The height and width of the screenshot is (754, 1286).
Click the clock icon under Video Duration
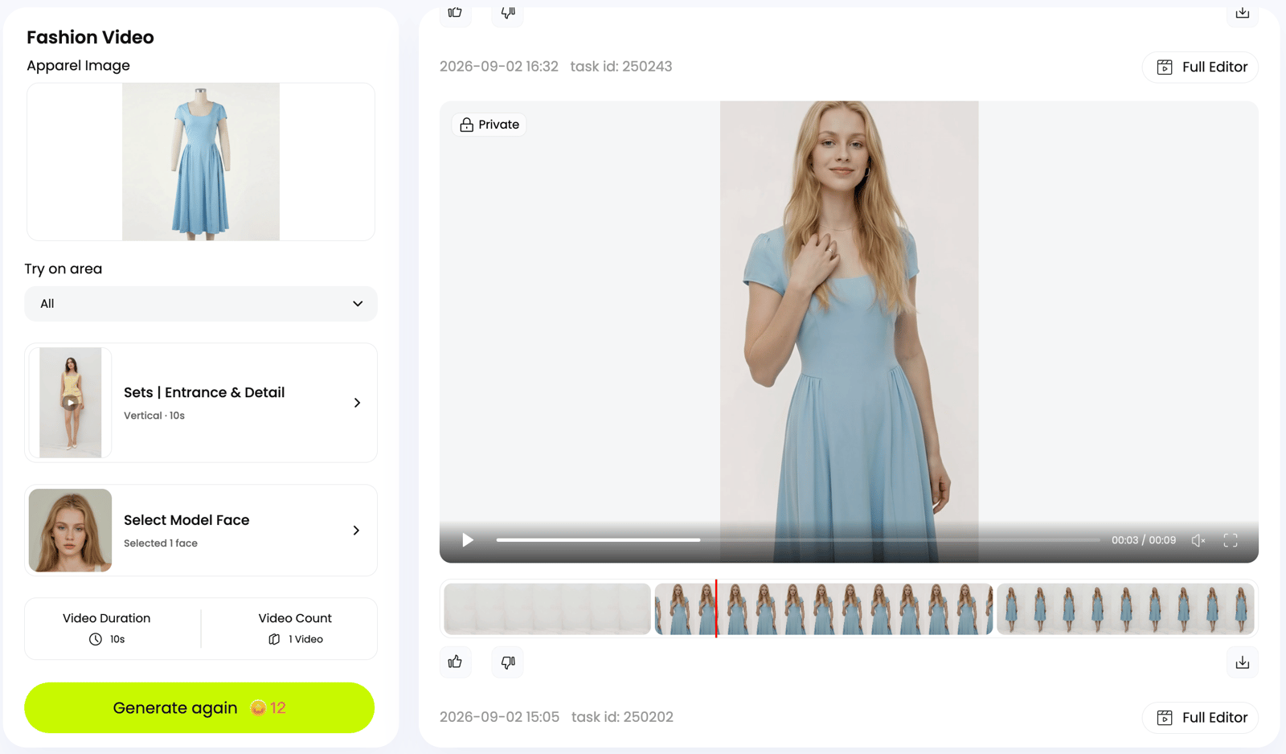pos(96,639)
